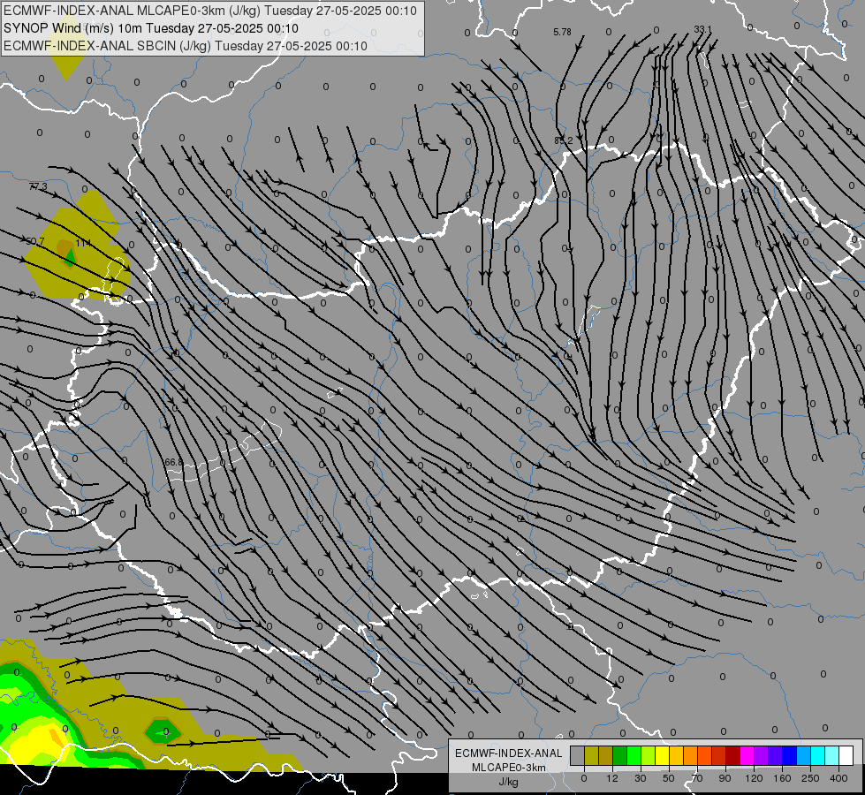Click the dark green legend swatch
The height and width of the screenshot is (795, 865).
click(x=619, y=756)
